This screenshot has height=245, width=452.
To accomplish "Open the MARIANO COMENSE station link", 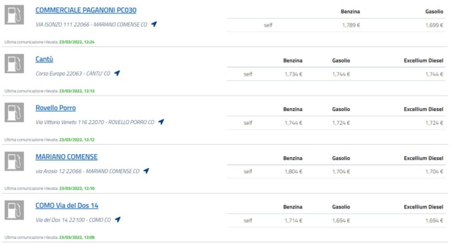I will [66, 157].
